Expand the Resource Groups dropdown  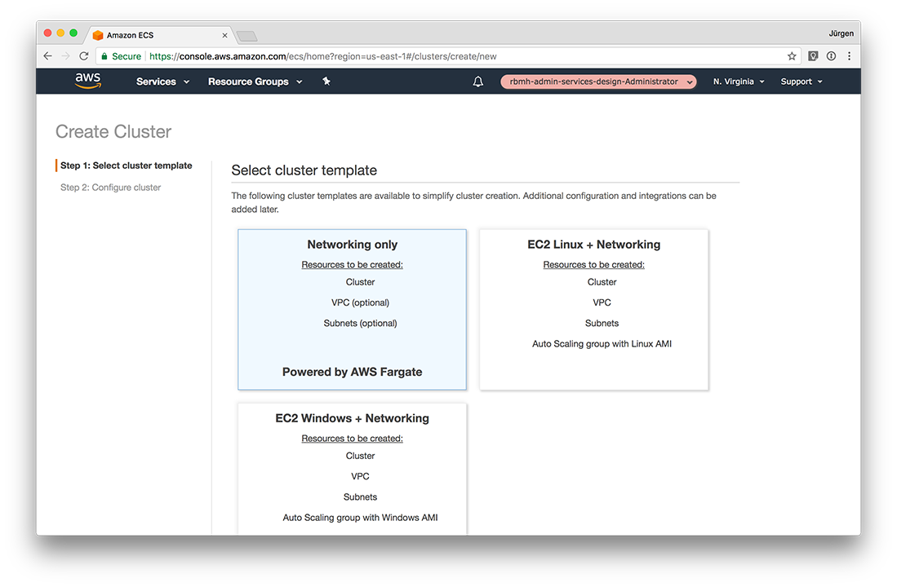click(x=255, y=82)
